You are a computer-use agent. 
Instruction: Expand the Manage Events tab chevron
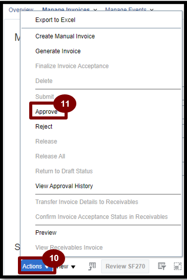click(152, 10)
